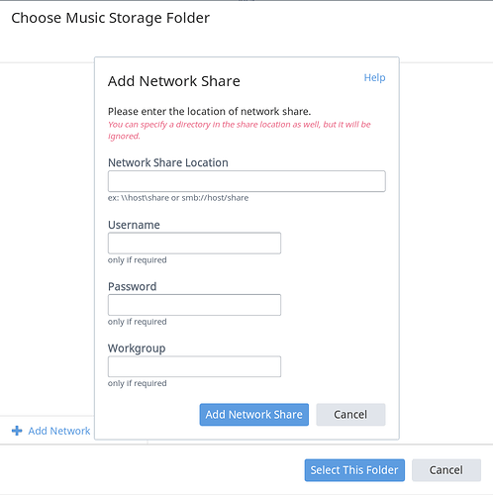Click the blue plus icon
493x495 pixels.
(17, 431)
